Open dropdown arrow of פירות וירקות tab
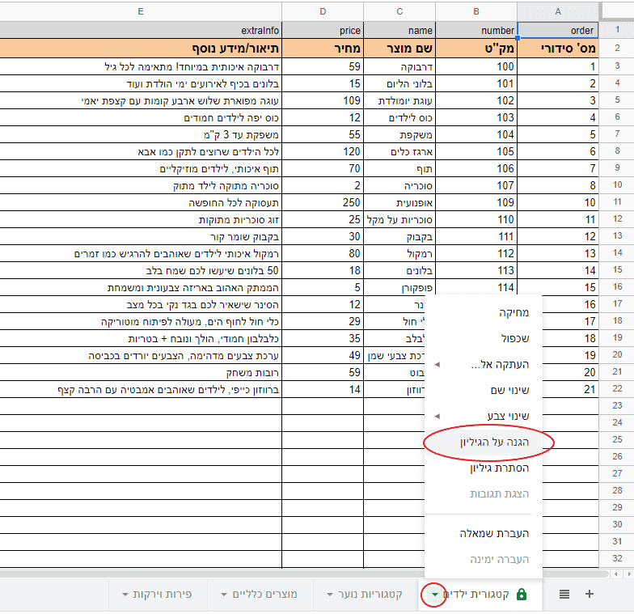Viewport: 634px width, 614px height. coord(125,595)
